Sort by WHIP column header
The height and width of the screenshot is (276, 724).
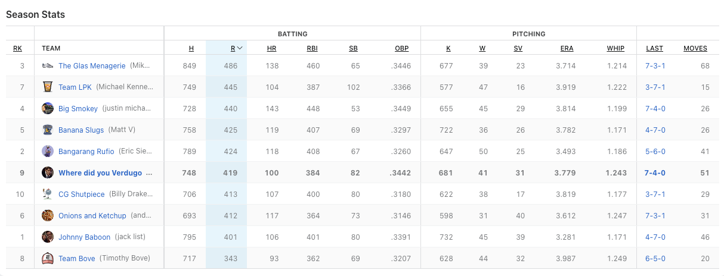(x=615, y=48)
